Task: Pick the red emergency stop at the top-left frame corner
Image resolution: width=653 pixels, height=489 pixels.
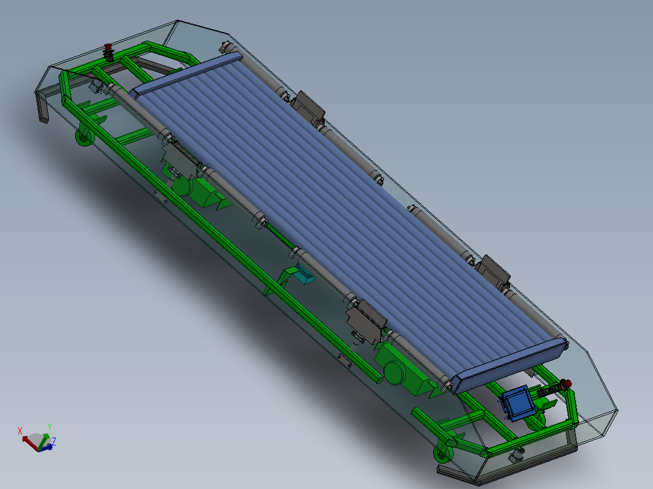Action: 108,47
